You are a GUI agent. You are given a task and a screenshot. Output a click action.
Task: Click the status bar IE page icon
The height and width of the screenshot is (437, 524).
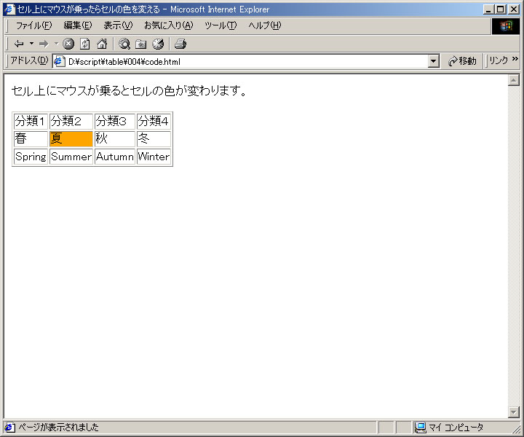click(9, 428)
